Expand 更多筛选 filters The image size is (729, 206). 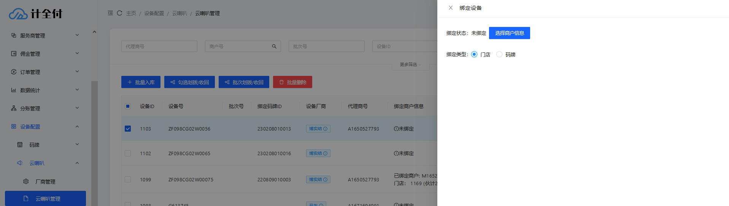410,64
